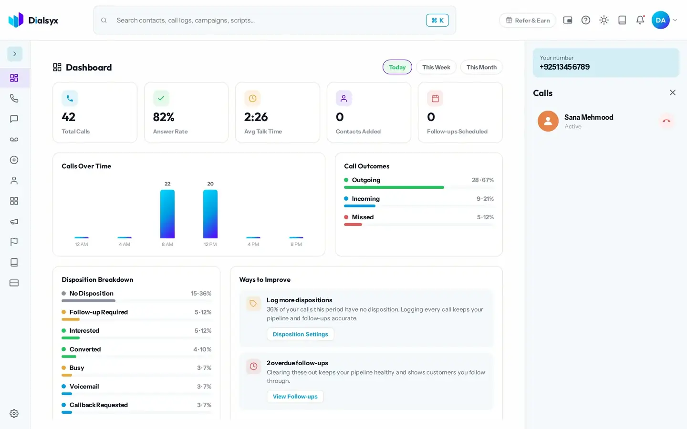Focus the search contacts, call logs field
This screenshot has width=687, height=429.
coord(275,20)
